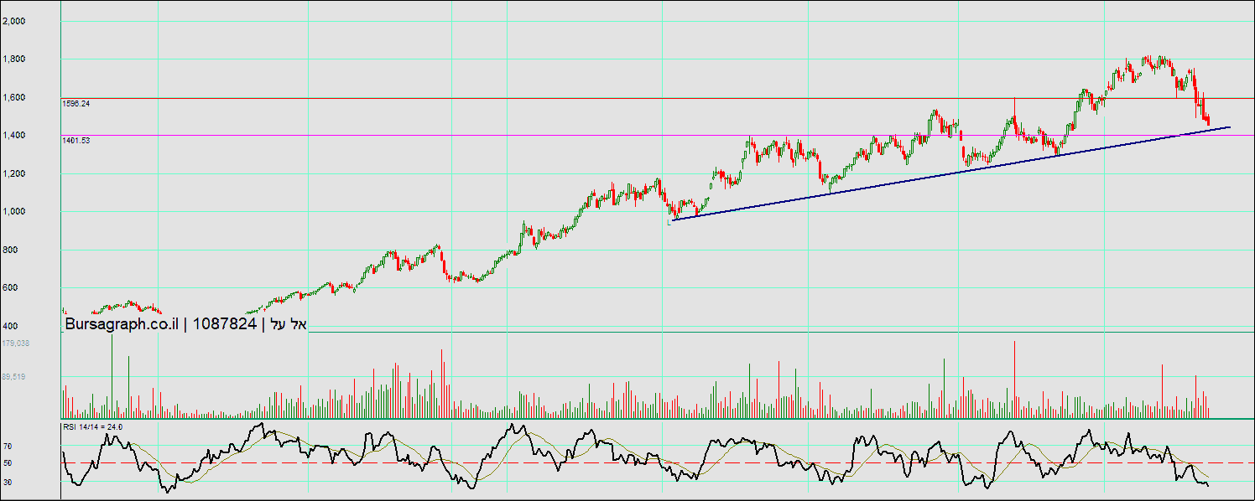Click the 1,000 price axis label
The height and width of the screenshot is (501, 1255).
[x=13, y=212]
